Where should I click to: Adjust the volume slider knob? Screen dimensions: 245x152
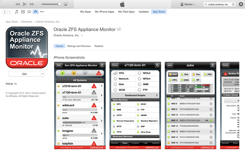coord(59,4)
